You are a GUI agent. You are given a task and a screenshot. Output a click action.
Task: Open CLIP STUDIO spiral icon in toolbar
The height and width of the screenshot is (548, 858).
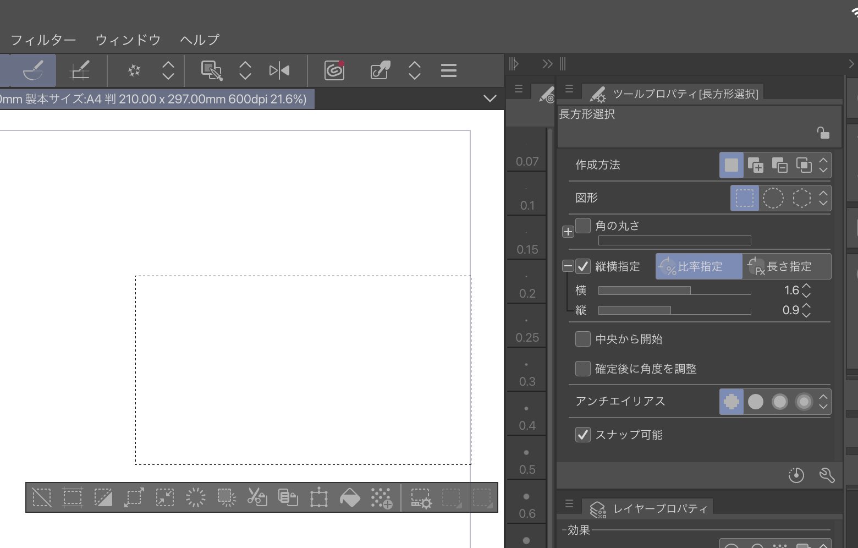pos(334,70)
